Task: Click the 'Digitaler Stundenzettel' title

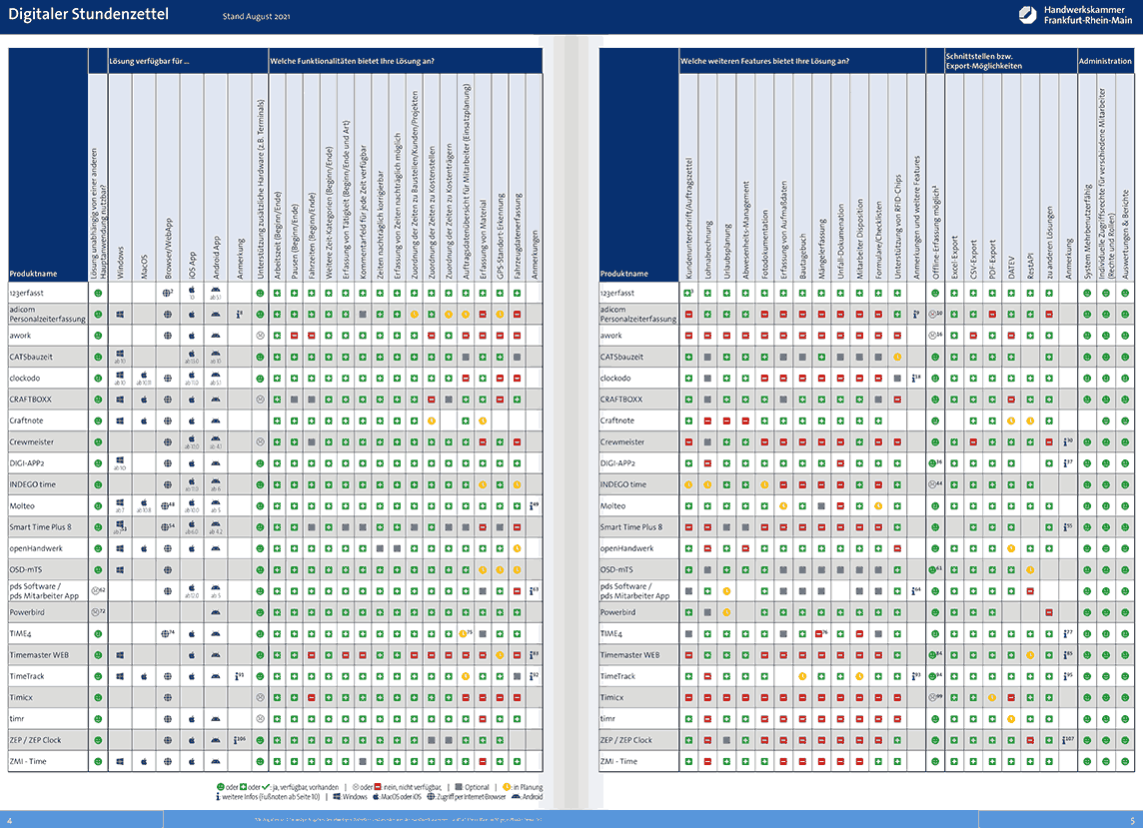Action: click(x=88, y=15)
